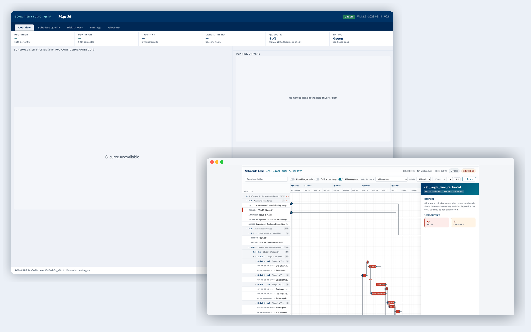Viewport: 531px width, 332px height.
Task: Open the Level All levels dropdown
Action: [424, 179]
